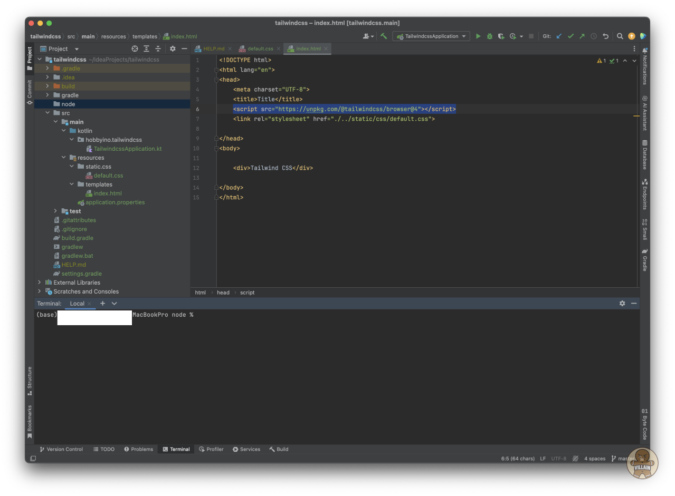Toggle the Database tool window
The width and height of the screenshot is (675, 496).
(644, 155)
